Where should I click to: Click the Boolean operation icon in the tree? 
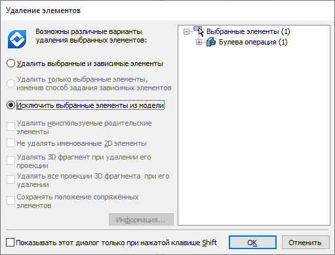211,42
